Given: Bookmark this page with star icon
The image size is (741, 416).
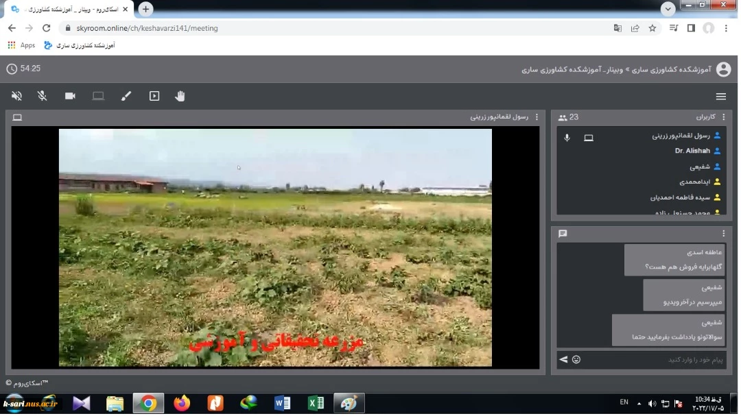Looking at the screenshot, I should click(652, 28).
